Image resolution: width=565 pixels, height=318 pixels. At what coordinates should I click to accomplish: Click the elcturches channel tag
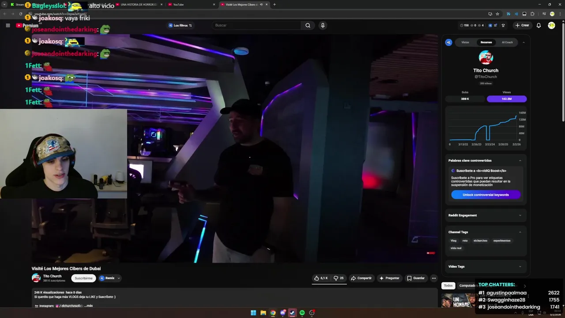[x=480, y=241]
